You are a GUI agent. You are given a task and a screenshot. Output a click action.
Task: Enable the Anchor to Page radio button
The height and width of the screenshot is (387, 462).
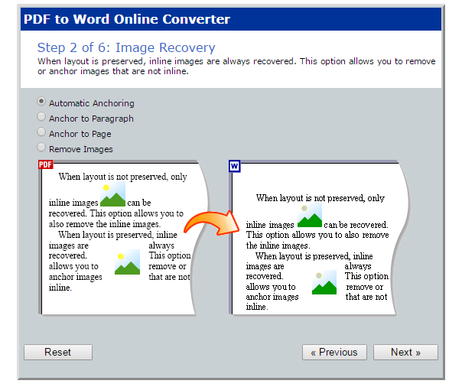point(41,132)
